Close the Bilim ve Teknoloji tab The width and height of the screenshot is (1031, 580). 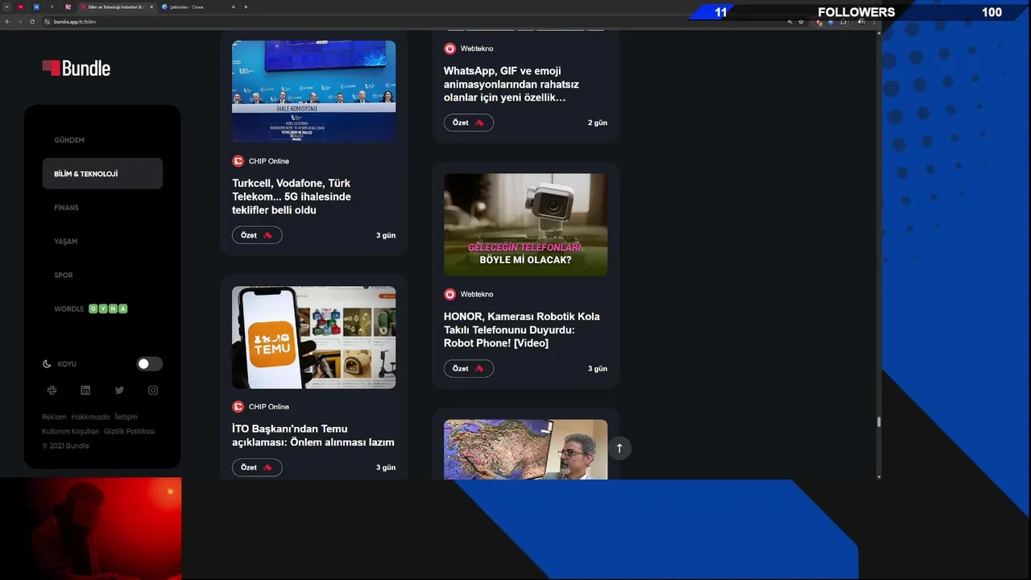coord(151,6)
